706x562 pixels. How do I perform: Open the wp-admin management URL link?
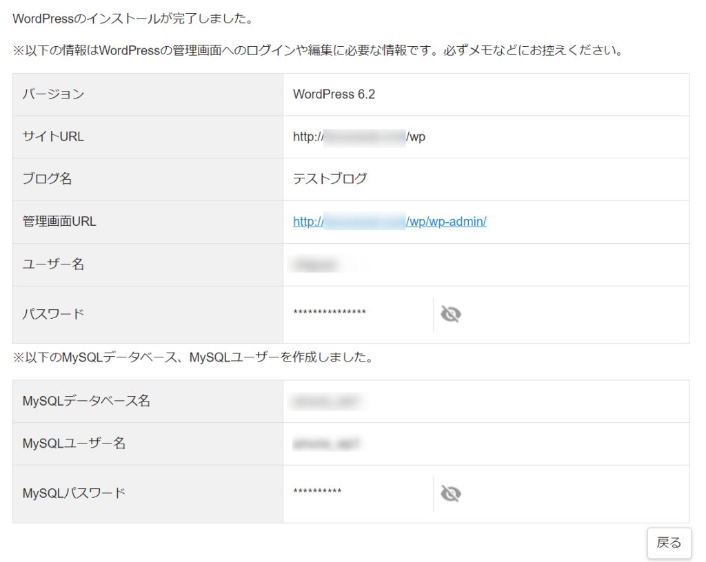point(390,222)
